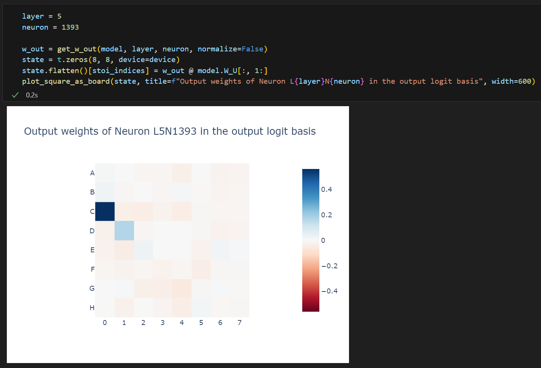Viewport: 541px width, 368px height.
Task: Click row label B on the board
Action: click(x=92, y=192)
